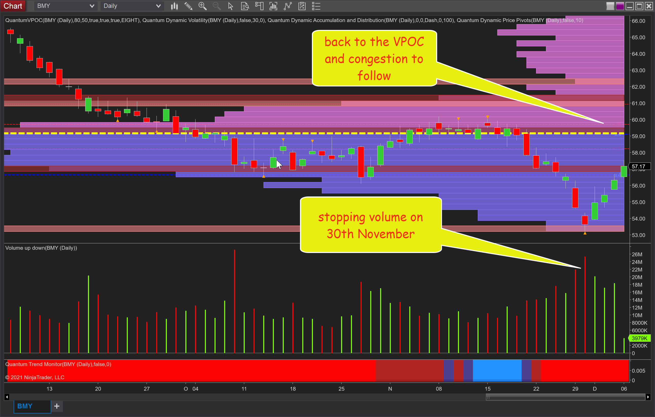Click the © 2021 NinjaTrader, LLC text

[x=35, y=377]
